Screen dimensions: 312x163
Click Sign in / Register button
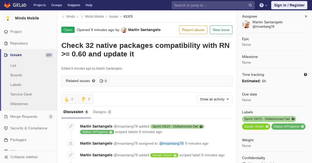(289, 5)
